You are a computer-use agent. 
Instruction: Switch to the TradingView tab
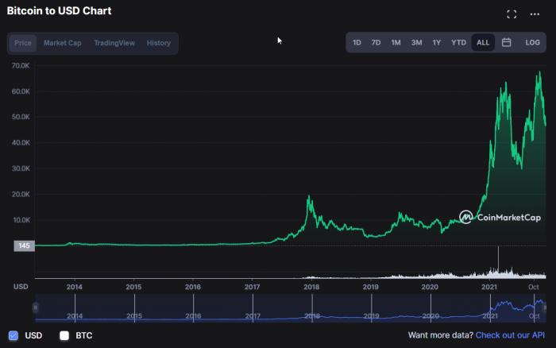pyautogui.click(x=114, y=43)
